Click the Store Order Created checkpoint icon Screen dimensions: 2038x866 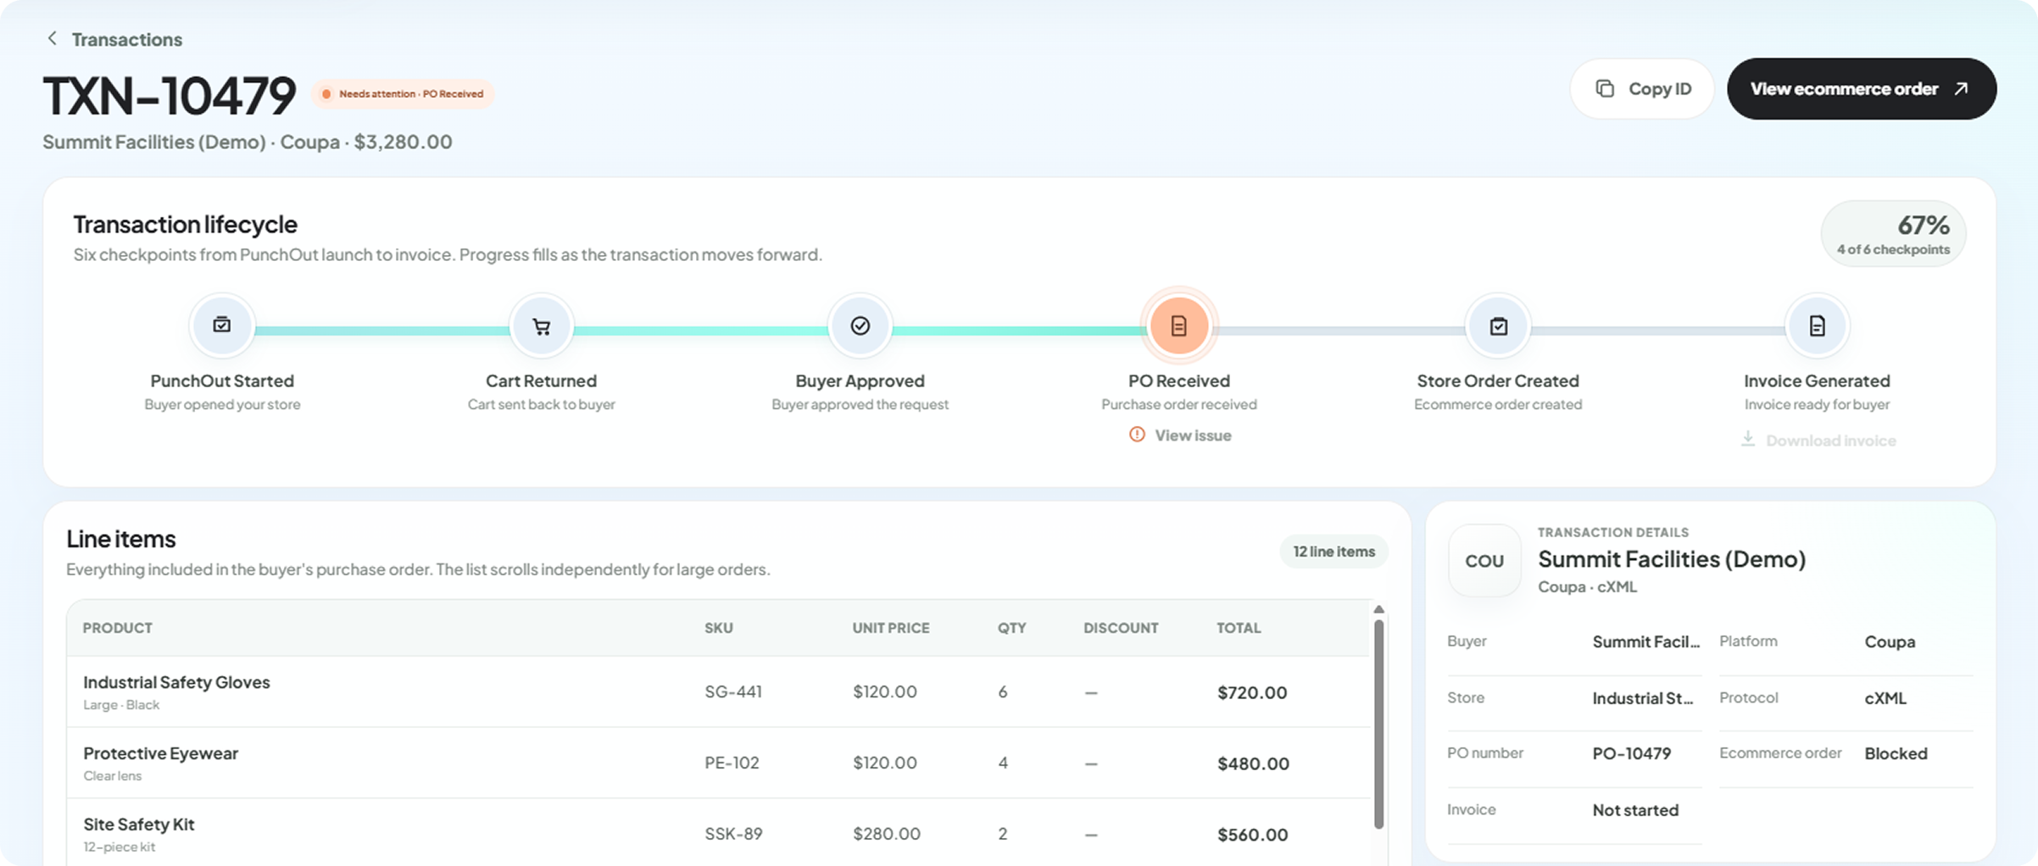click(1498, 326)
